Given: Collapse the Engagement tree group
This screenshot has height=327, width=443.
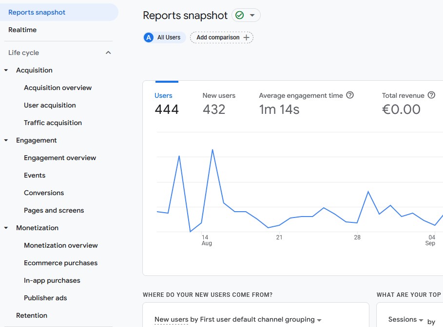Looking at the screenshot, I should pyautogui.click(x=6, y=140).
